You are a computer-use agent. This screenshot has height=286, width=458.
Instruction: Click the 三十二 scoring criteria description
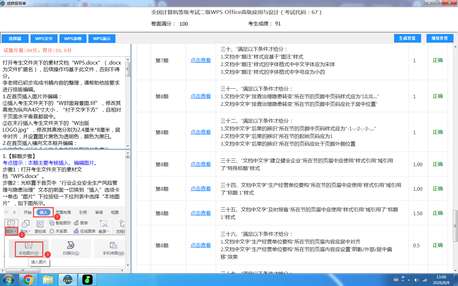(298, 132)
